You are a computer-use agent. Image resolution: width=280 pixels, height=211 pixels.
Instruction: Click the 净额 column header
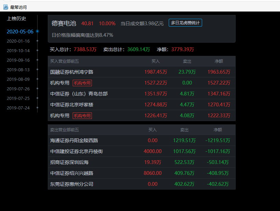coord(219,61)
